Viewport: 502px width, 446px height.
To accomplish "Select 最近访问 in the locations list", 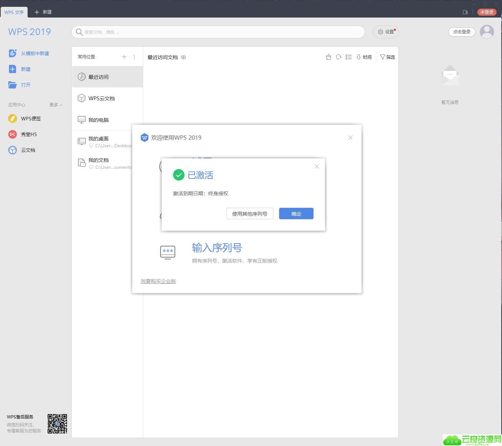I will coord(107,77).
